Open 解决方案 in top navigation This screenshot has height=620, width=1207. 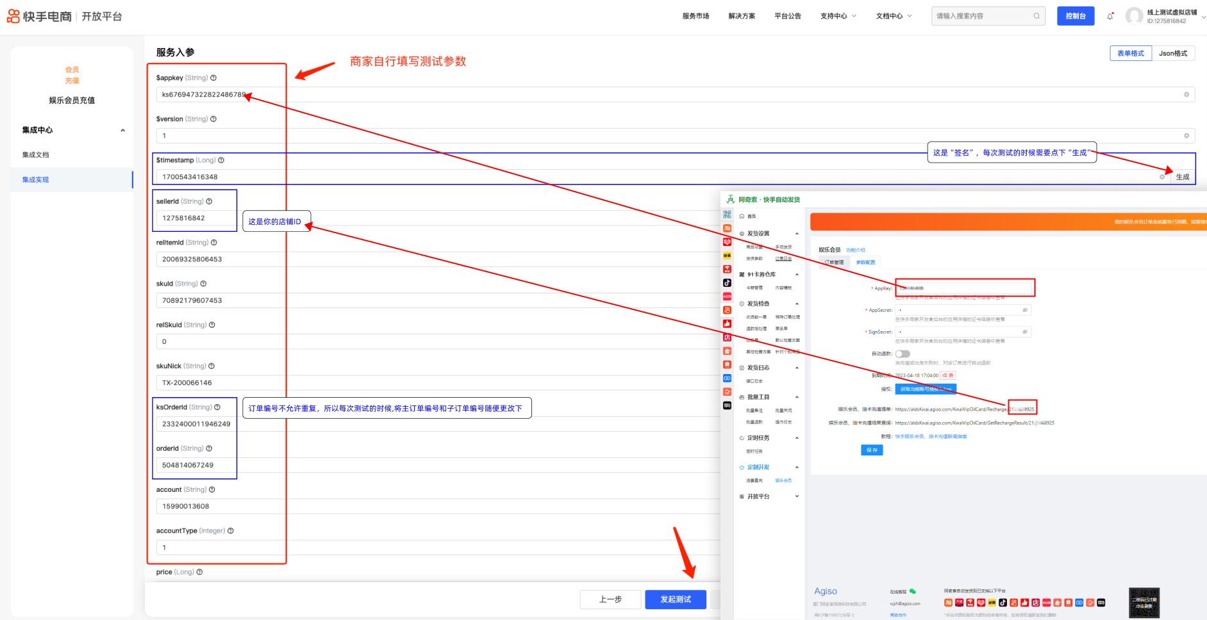click(742, 16)
